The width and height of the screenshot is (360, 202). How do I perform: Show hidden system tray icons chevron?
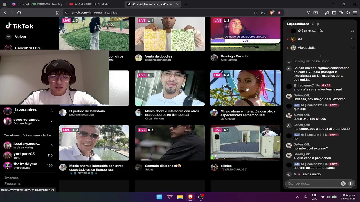[x=298, y=197]
